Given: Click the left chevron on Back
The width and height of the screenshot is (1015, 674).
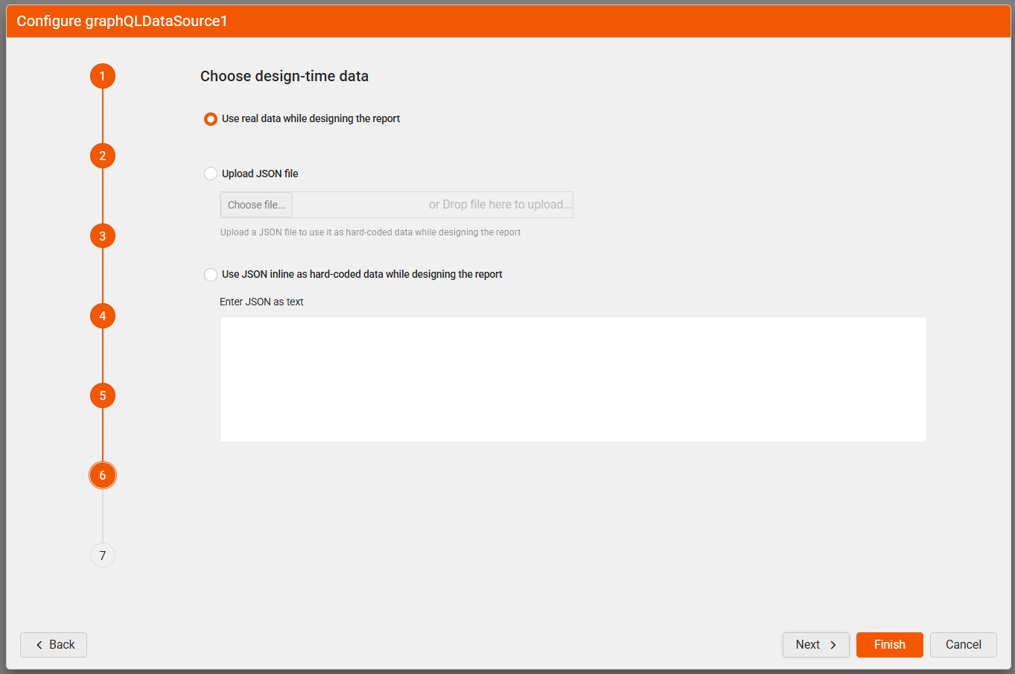Looking at the screenshot, I should pos(39,645).
